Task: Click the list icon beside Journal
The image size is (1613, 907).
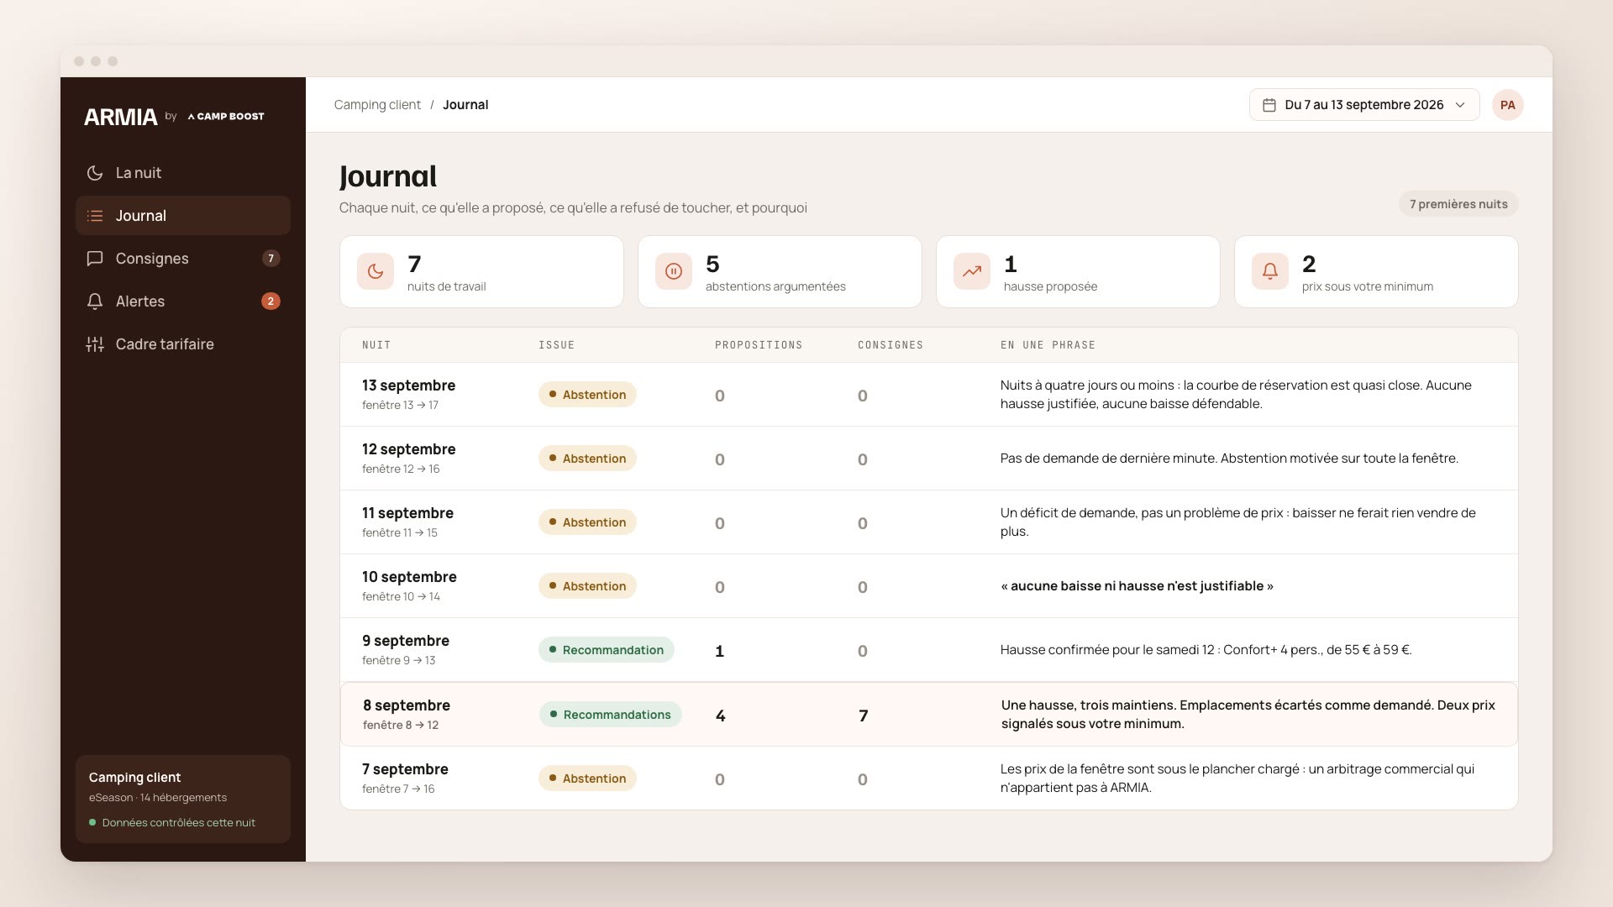Action: 95,216
